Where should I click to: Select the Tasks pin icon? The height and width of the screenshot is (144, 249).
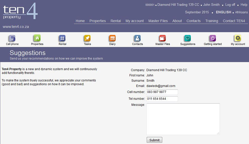87,38
